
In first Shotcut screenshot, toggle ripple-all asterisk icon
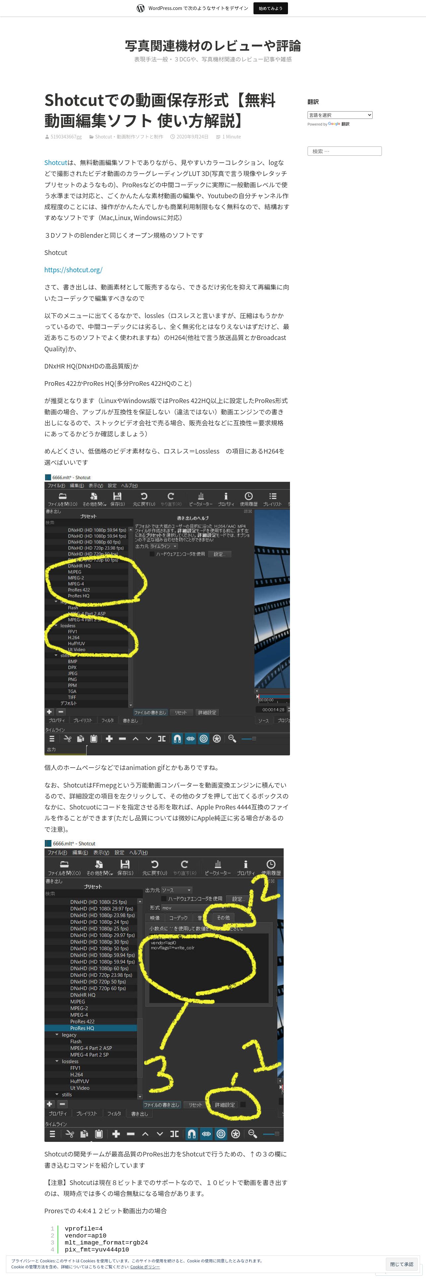217,738
